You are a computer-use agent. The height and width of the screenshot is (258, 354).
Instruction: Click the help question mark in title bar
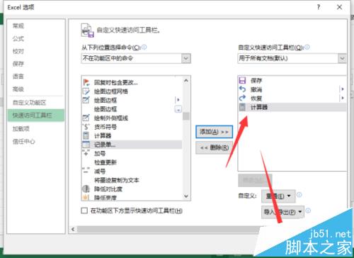[x=319, y=7]
